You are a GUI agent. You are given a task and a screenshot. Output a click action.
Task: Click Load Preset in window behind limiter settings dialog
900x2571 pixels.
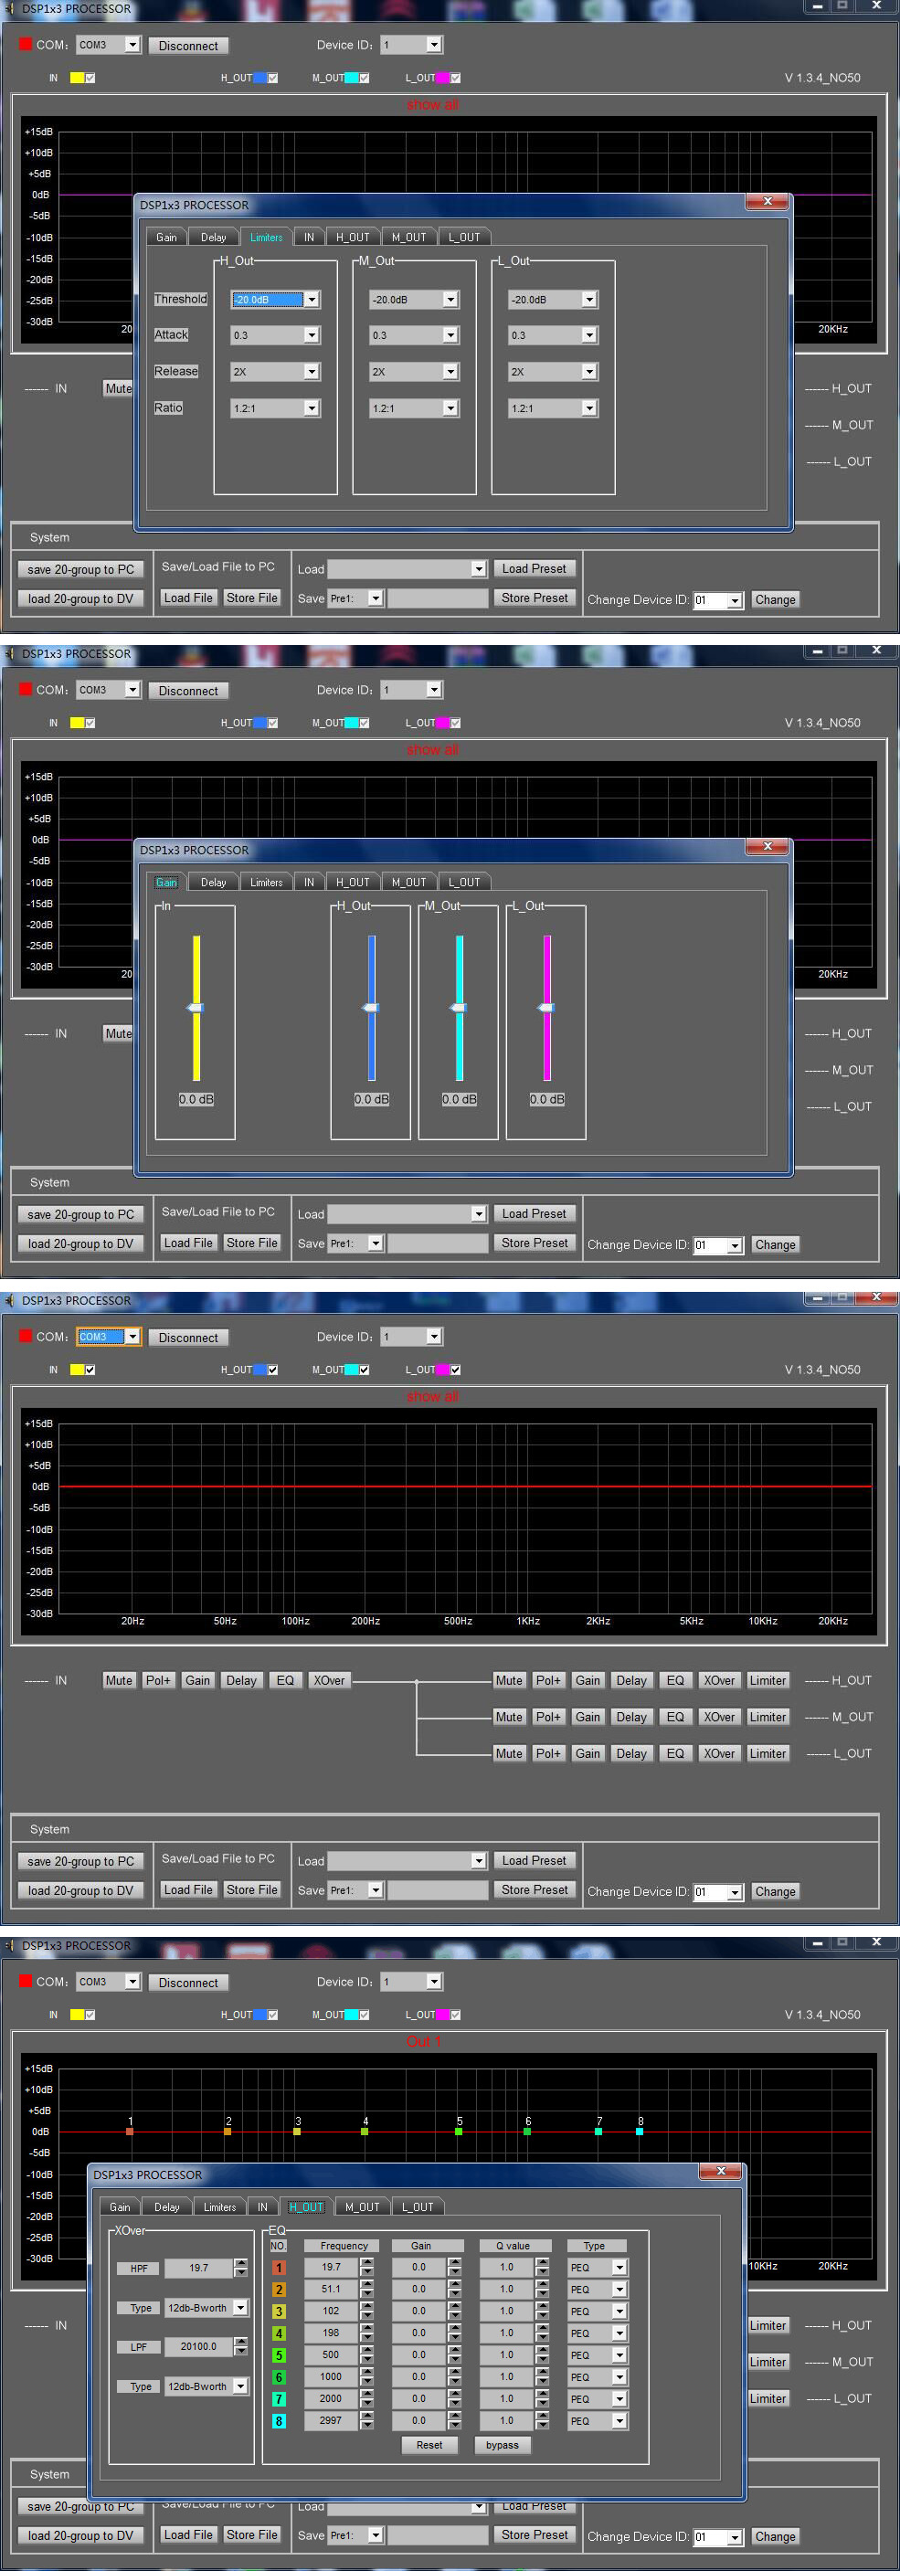(x=534, y=569)
